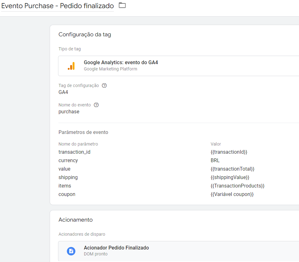Click the {{TransactionProducts}} items value
This screenshot has width=299, height=262.
click(237, 186)
